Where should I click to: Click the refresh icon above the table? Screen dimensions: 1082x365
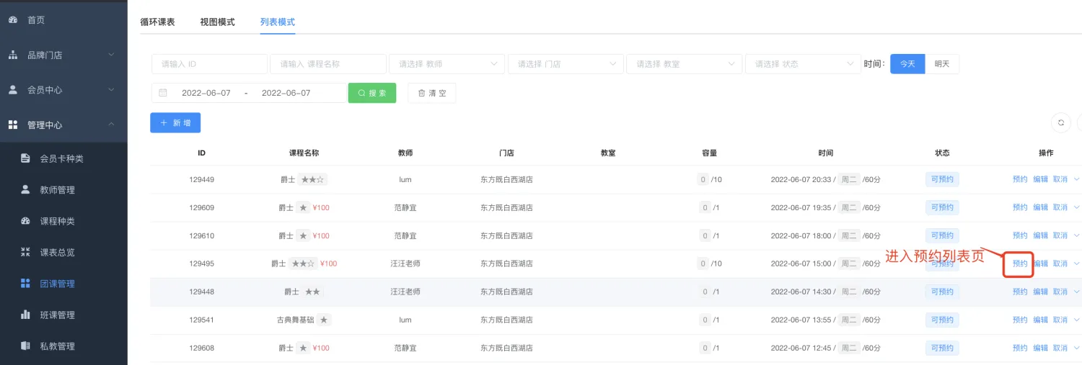(1060, 122)
